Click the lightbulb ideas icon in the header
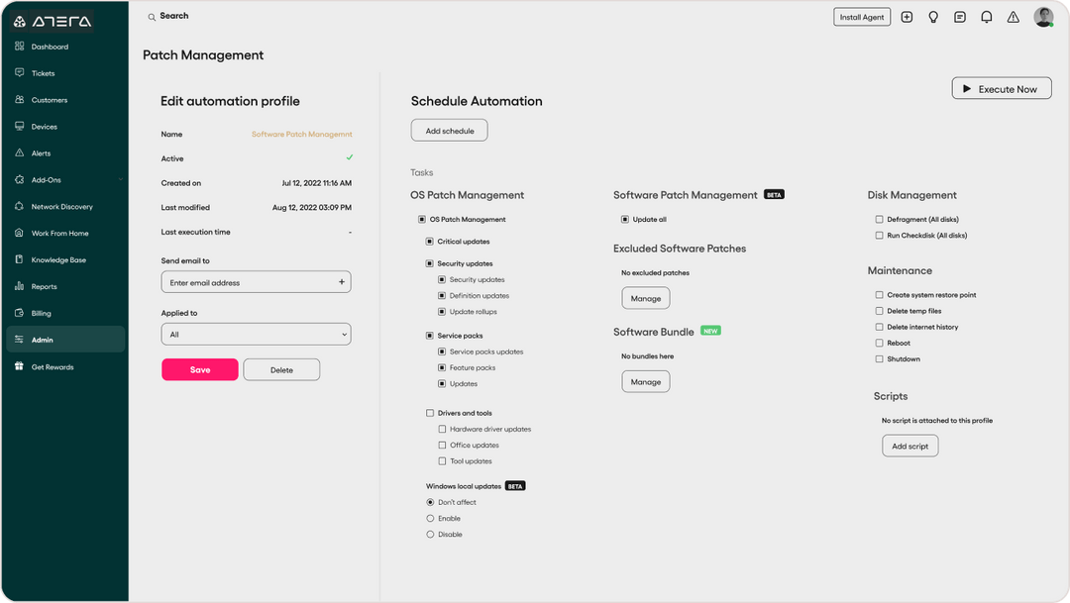This screenshot has width=1070, height=603. (x=932, y=17)
